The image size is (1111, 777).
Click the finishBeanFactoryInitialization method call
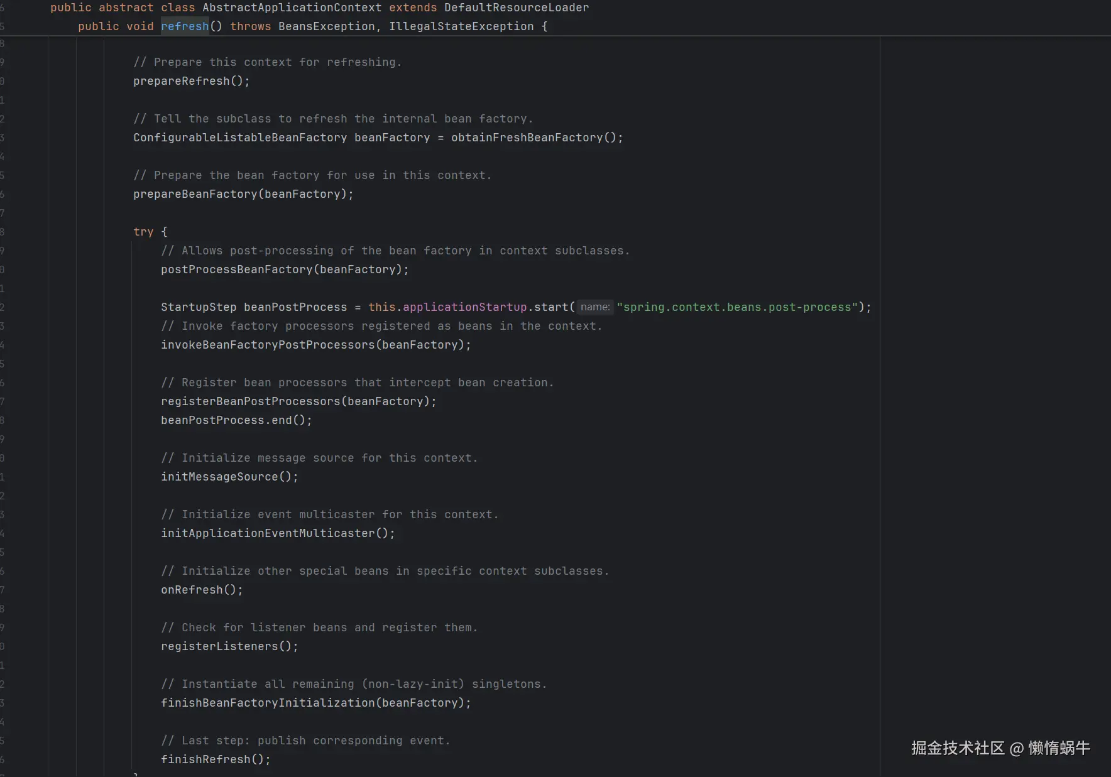[268, 703]
